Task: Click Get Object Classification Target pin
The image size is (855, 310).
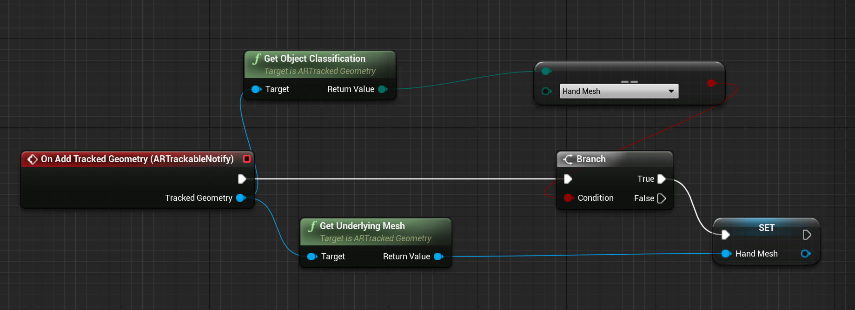Action: (256, 89)
